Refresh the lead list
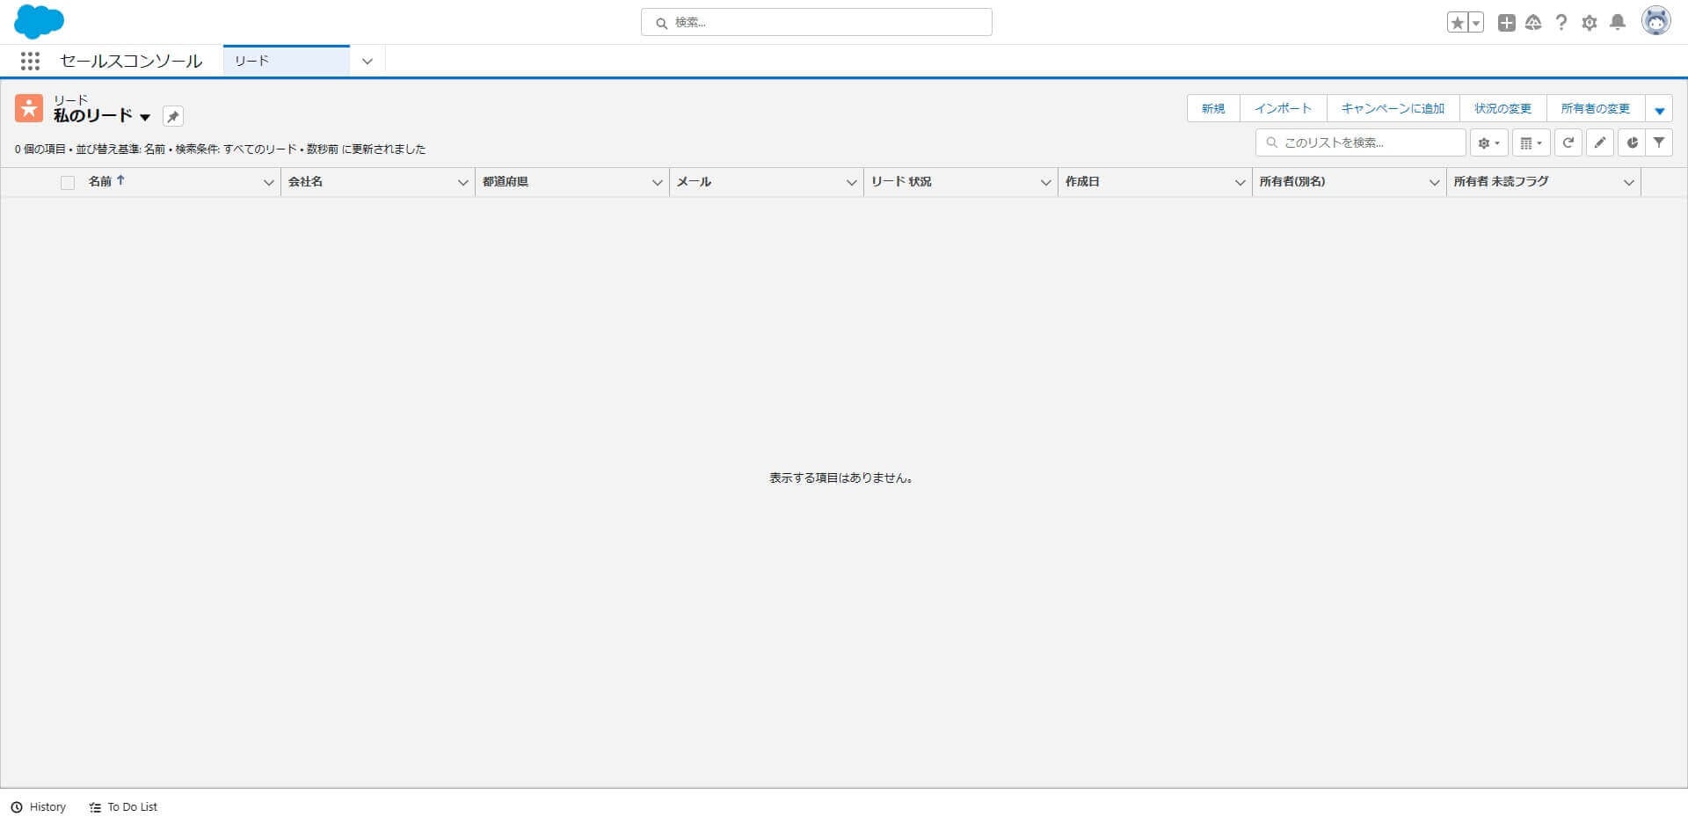1688x824 pixels. coord(1568,142)
